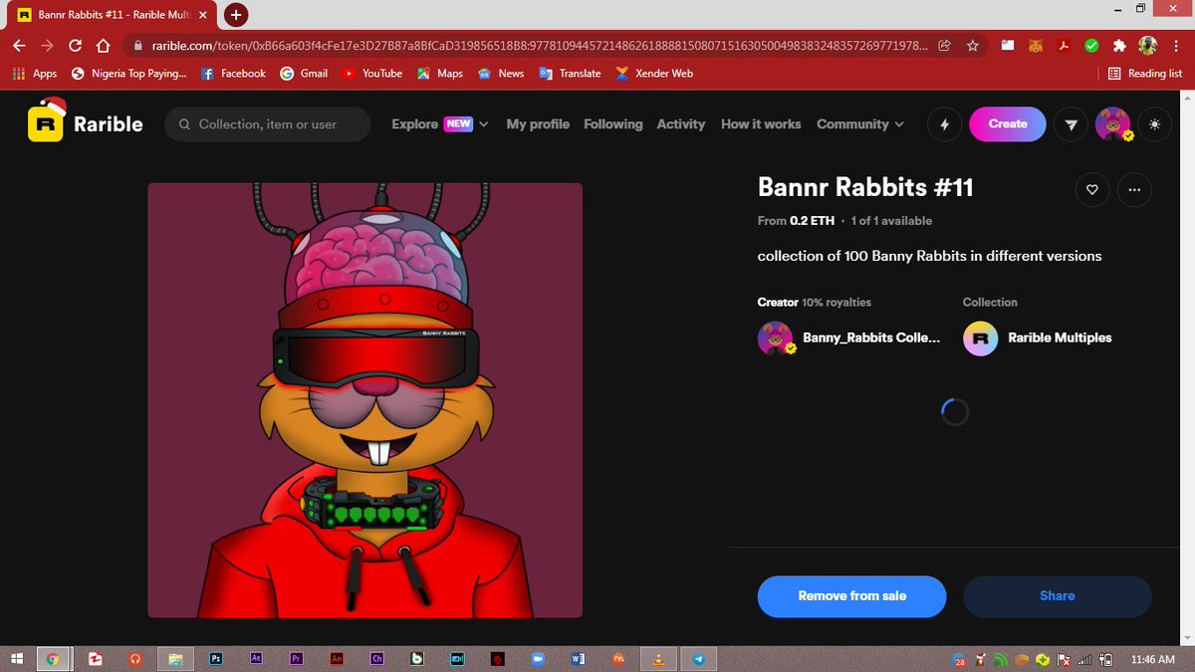Open the Rarible user avatar menu
This screenshot has width=1195, height=672.
(x=1112, y=124)
